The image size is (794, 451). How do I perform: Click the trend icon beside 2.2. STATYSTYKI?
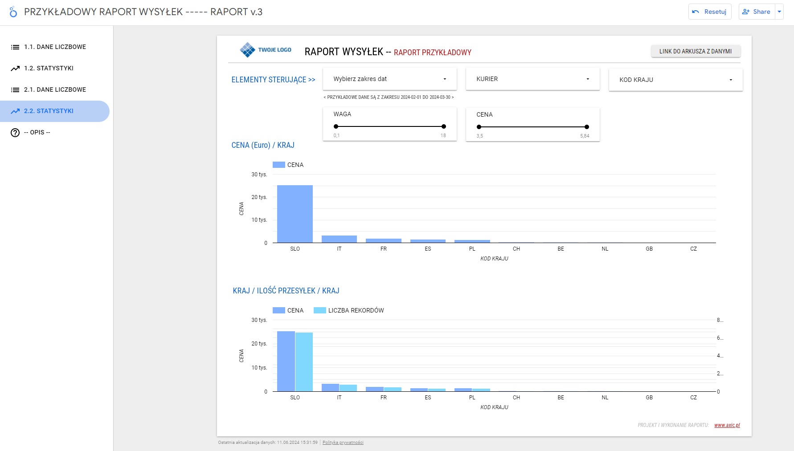click(15, 111)
